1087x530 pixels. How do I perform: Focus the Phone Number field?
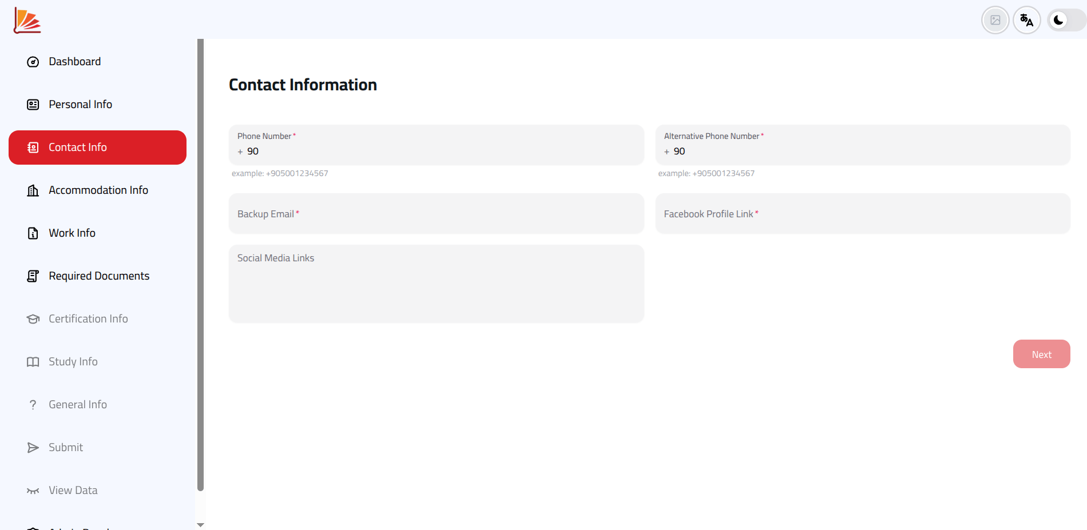pyautogui.click(x=436, y=145)
